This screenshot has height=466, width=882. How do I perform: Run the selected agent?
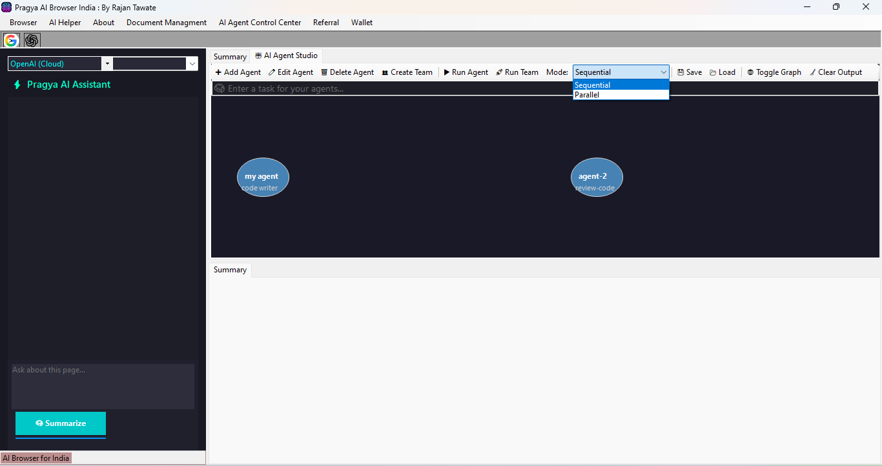click(x=466, y=72)
